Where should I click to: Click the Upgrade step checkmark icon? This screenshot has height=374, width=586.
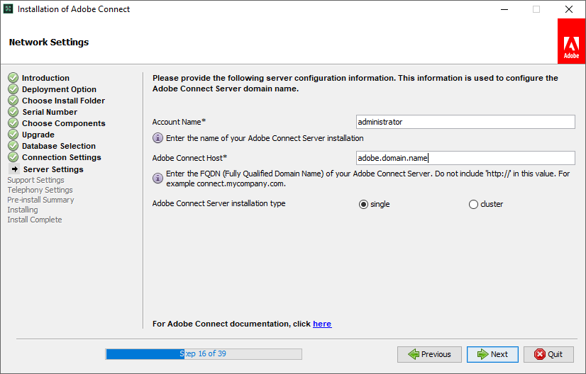[x=13, y=135]
